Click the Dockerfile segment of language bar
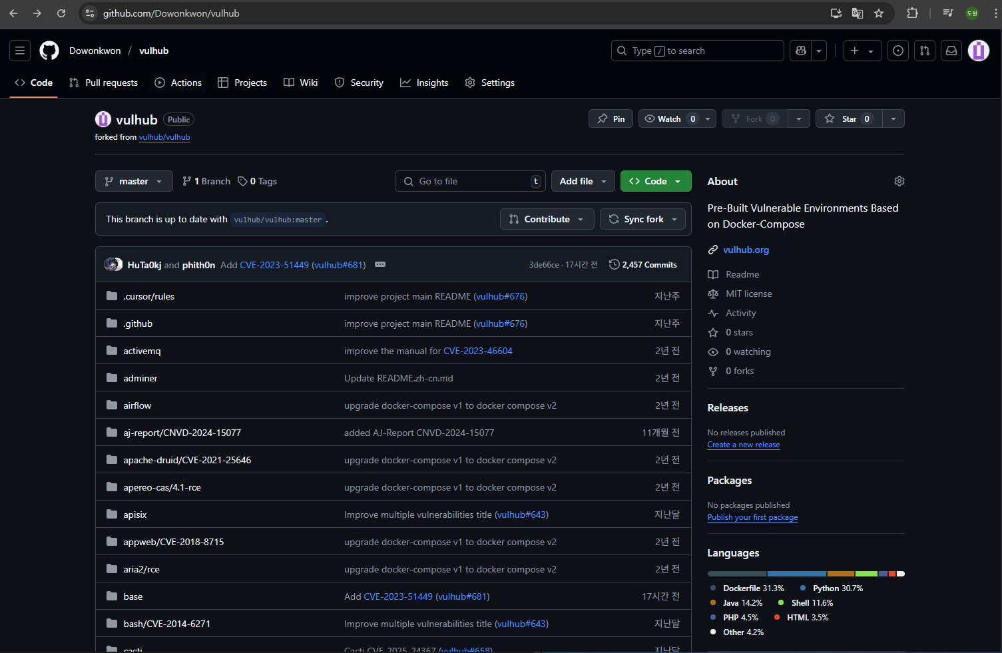 [x=737, y=574]
